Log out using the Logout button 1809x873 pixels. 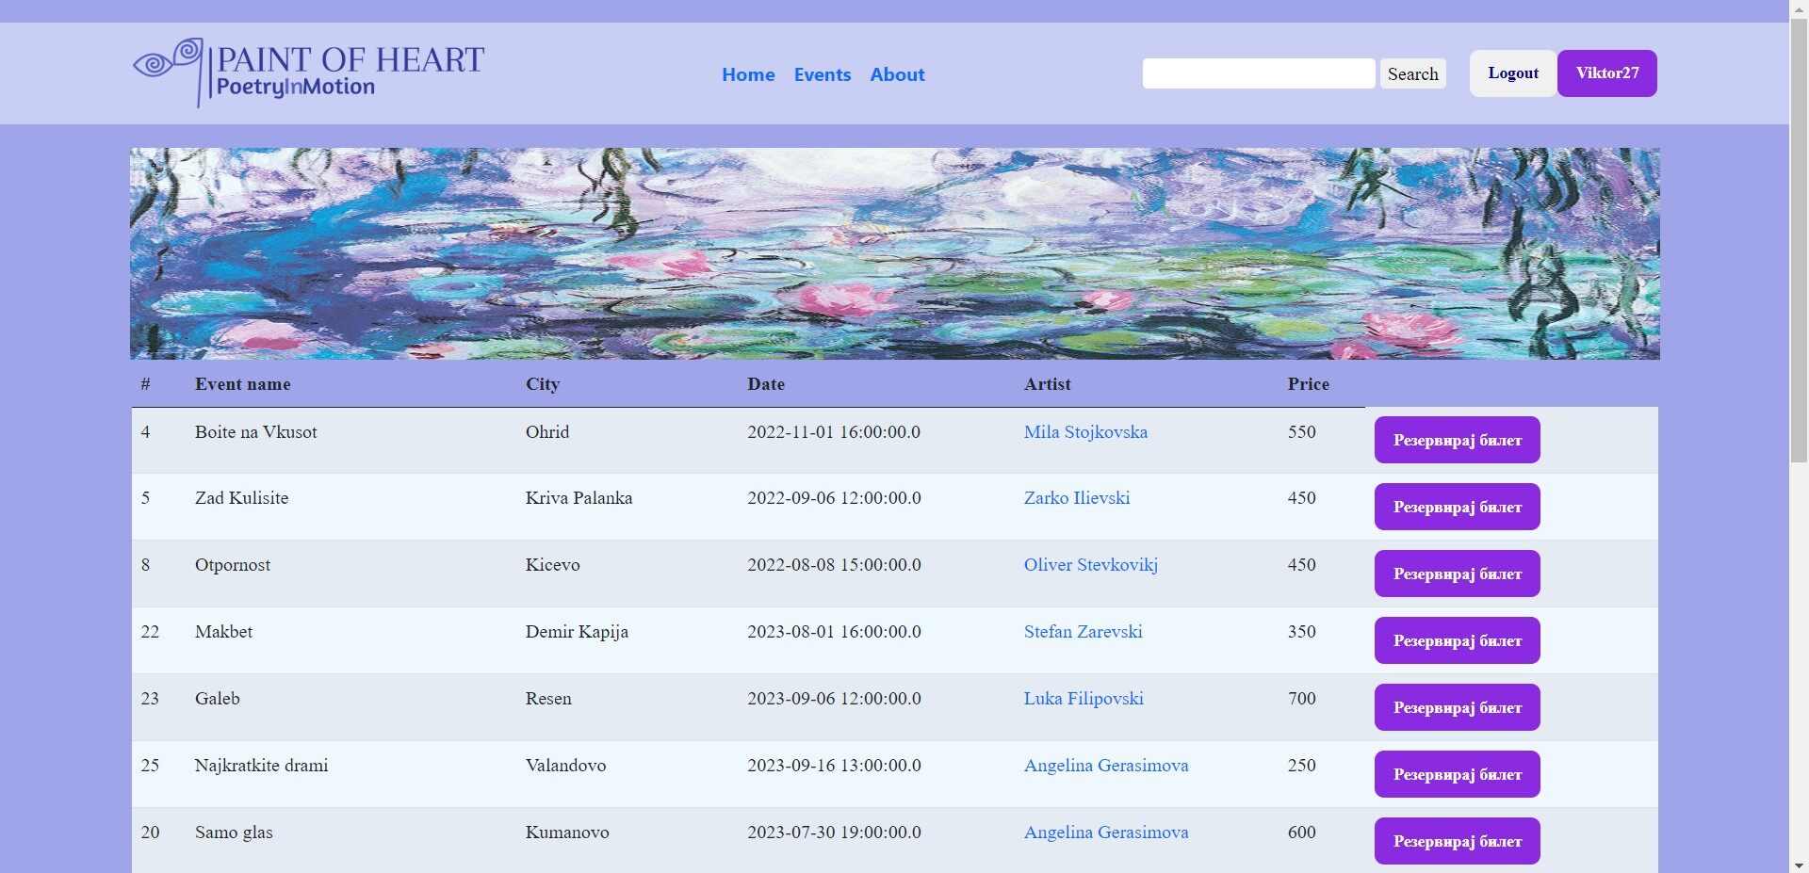click(1512, 73)
